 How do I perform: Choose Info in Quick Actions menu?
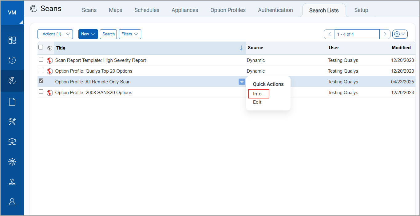(x=257, y=94)
